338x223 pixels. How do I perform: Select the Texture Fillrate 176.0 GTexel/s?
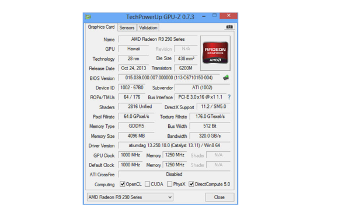[x=210, y=117]
